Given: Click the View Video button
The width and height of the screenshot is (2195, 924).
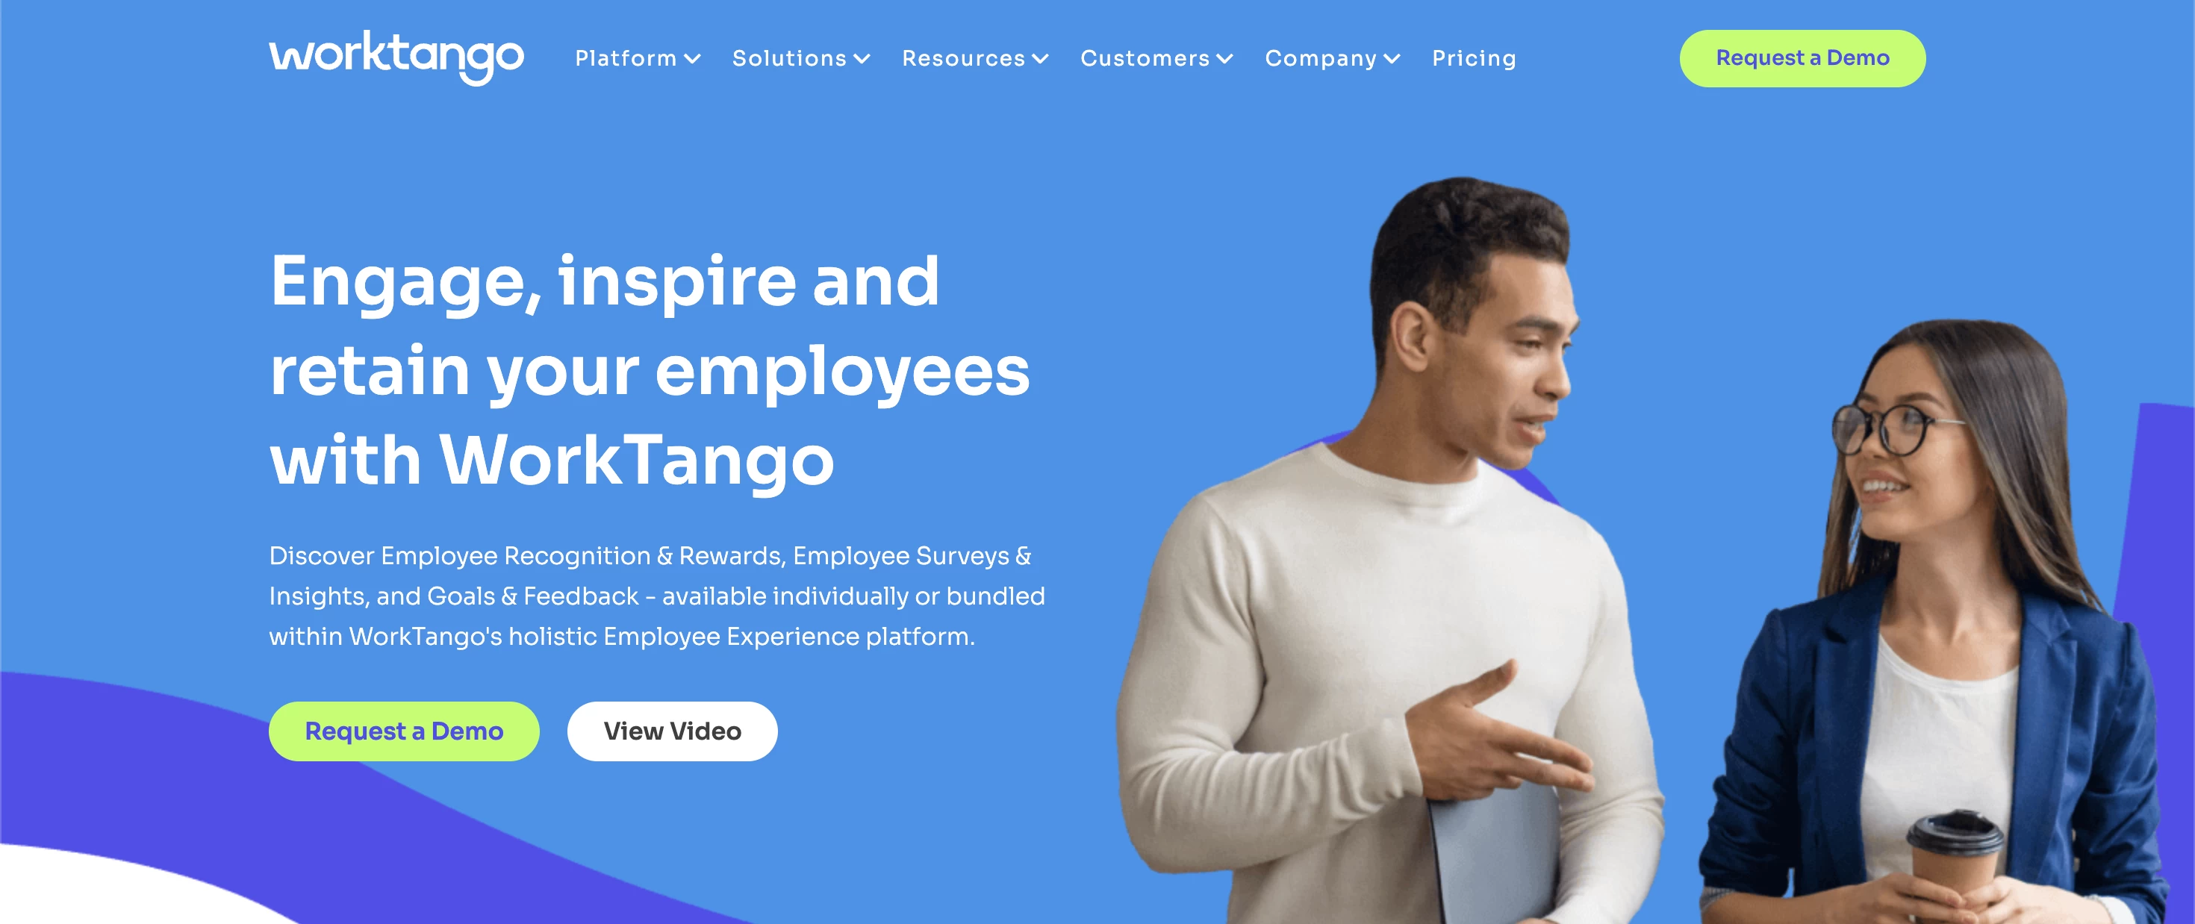Looking at the screenshot, I should [x=672, y=731].
